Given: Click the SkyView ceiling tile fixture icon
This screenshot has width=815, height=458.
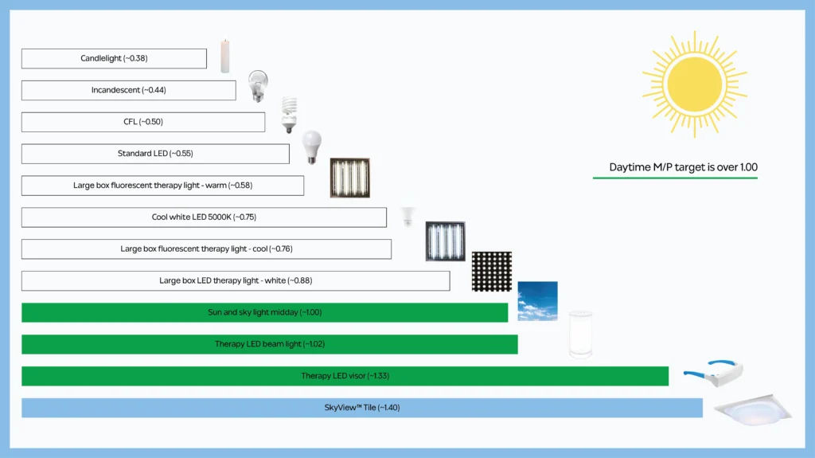Looking at the screenshot, I should point(753,409).
